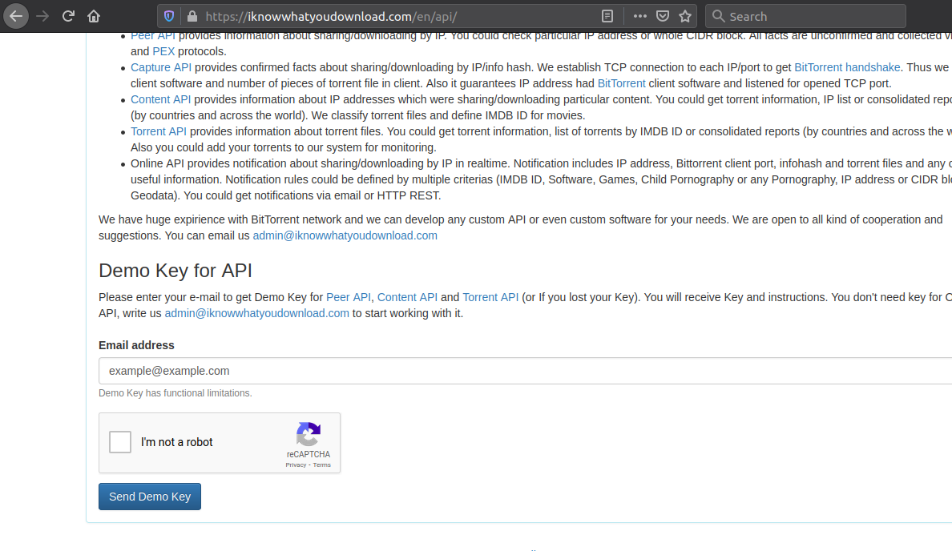Viewport: 952px width, 551px height.
Task: Click the Demo Key for API heading
Action: pos(175,271)
